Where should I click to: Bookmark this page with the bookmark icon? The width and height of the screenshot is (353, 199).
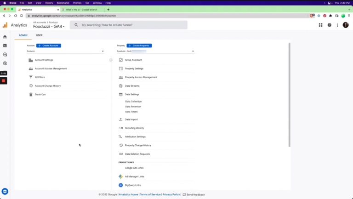(x=22, y=16)
